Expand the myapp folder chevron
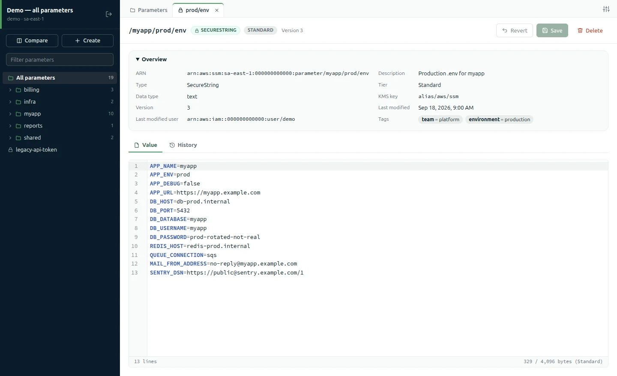This screenshot has height=376, width=617. [x=10, y=114]
